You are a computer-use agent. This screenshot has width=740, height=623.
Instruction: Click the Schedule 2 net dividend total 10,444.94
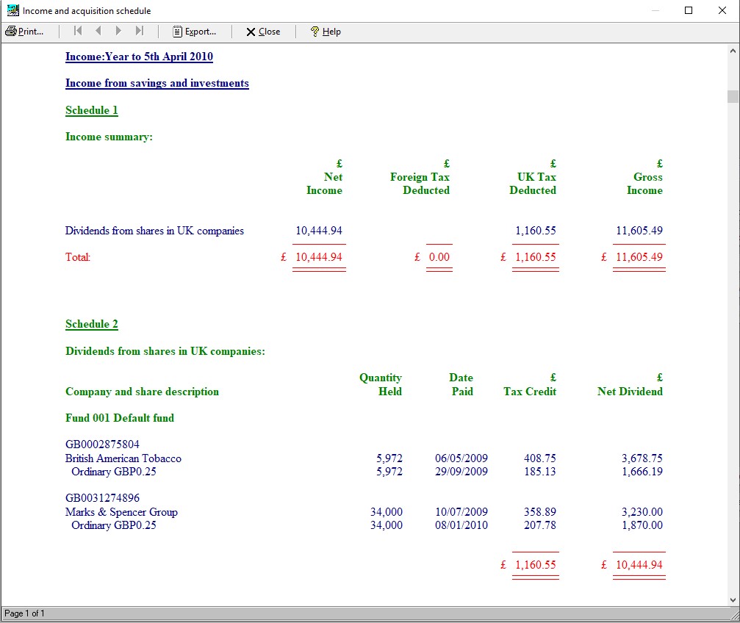pyautogui.click(x=639, y=565)
